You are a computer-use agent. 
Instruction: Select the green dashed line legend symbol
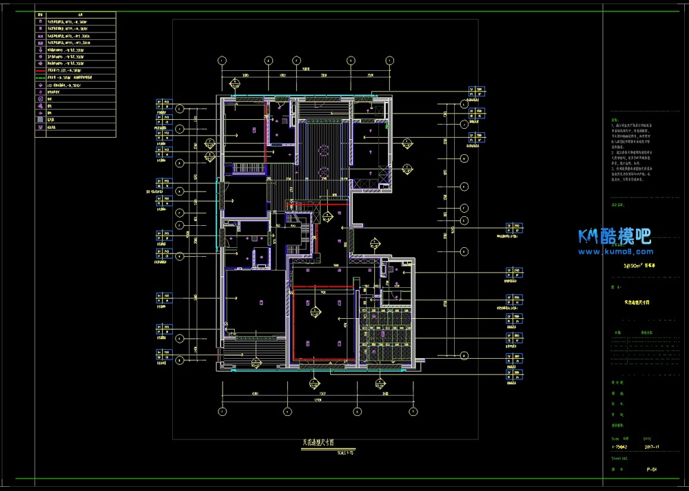click(41, 78)
